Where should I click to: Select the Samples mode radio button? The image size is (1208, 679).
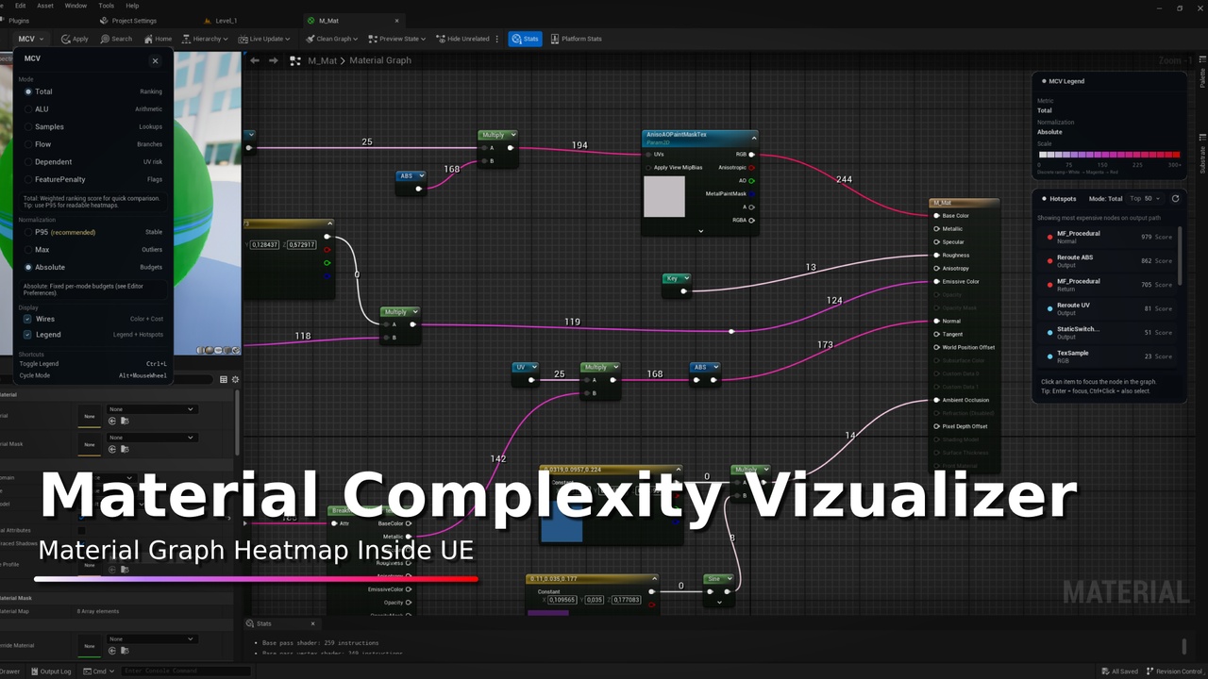[x=28, y=126]
